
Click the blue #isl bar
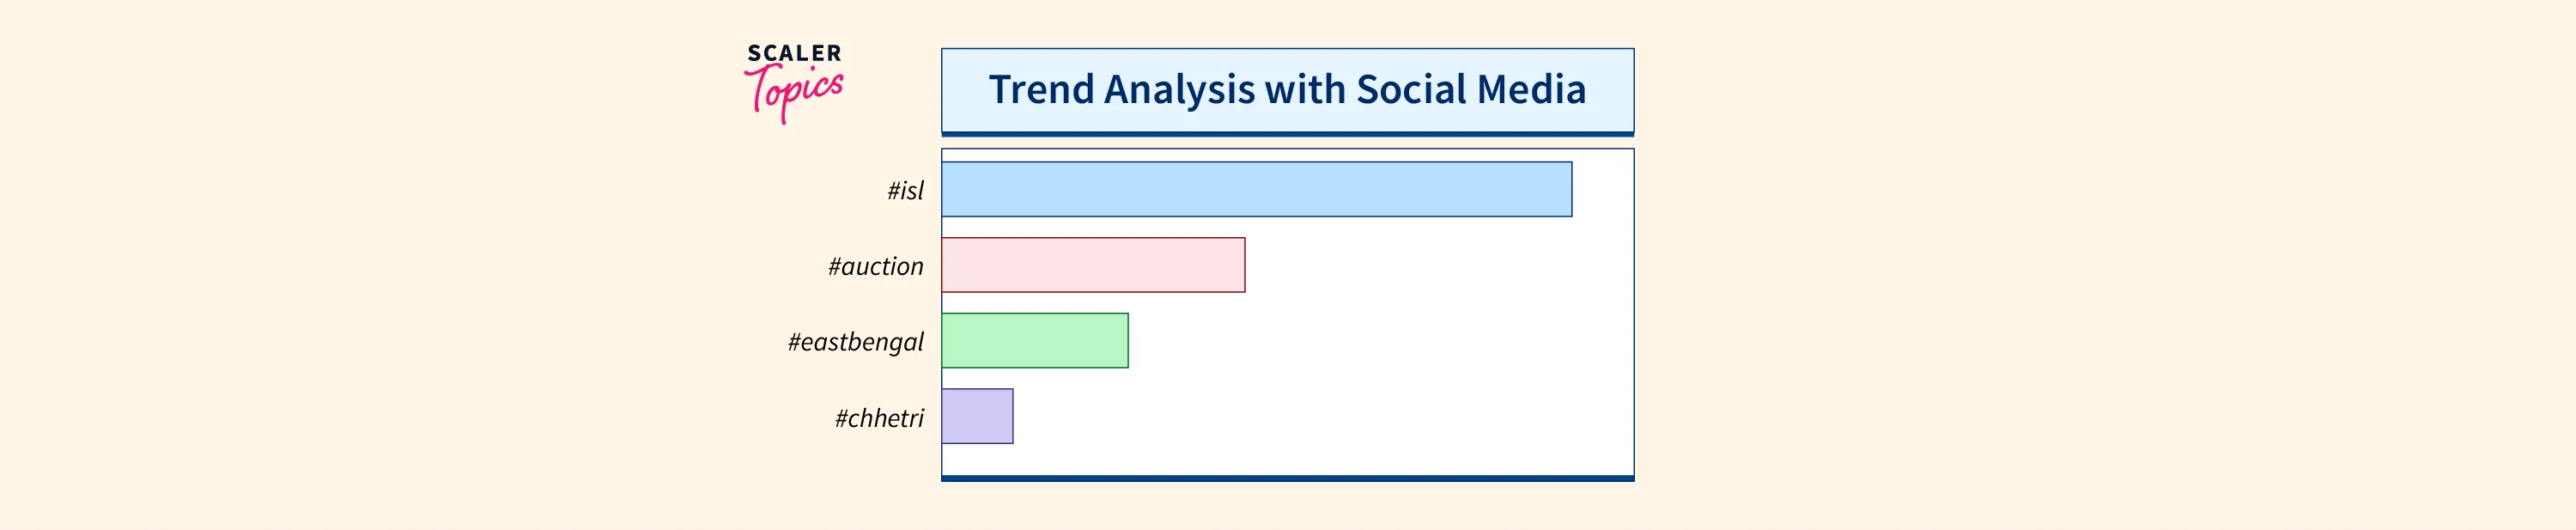point(1255,189)
